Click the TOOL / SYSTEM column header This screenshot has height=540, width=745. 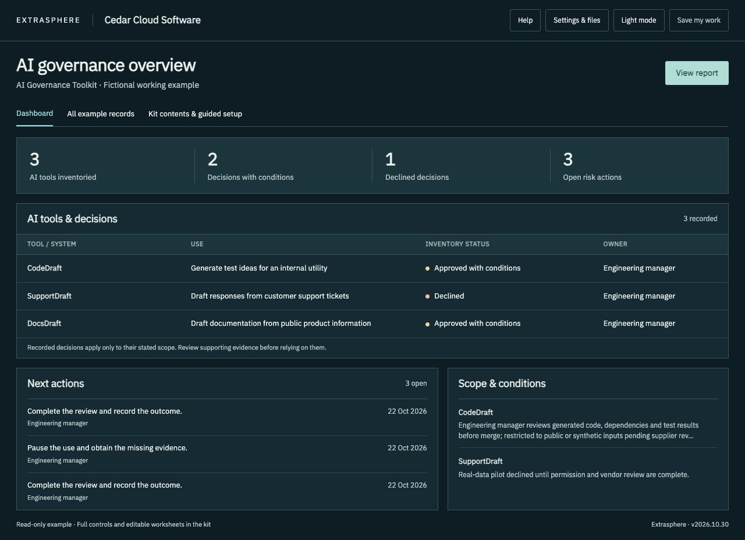coord(52,244)
